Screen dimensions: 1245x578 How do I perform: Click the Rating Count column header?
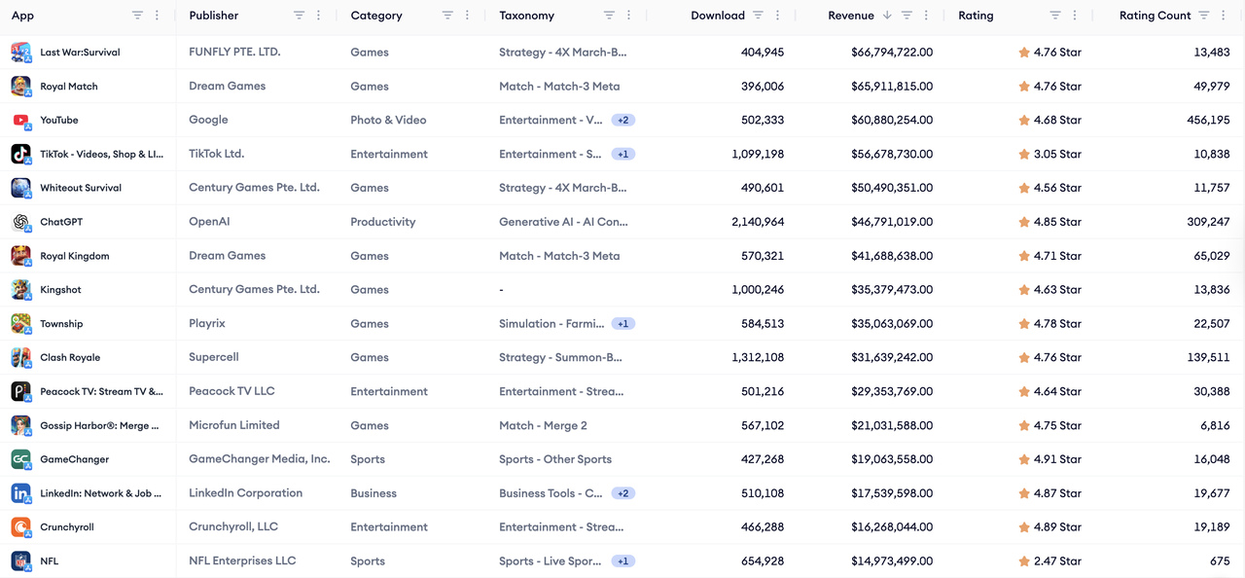pyautogui.click(x=1155, y=16)
